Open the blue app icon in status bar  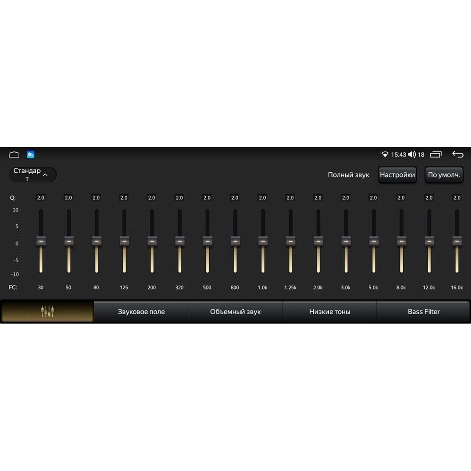(31, 154)
